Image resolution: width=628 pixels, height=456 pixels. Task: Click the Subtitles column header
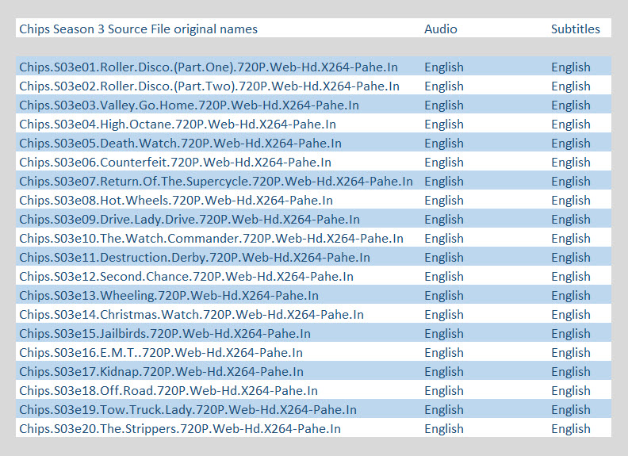[x=575, y=29]
